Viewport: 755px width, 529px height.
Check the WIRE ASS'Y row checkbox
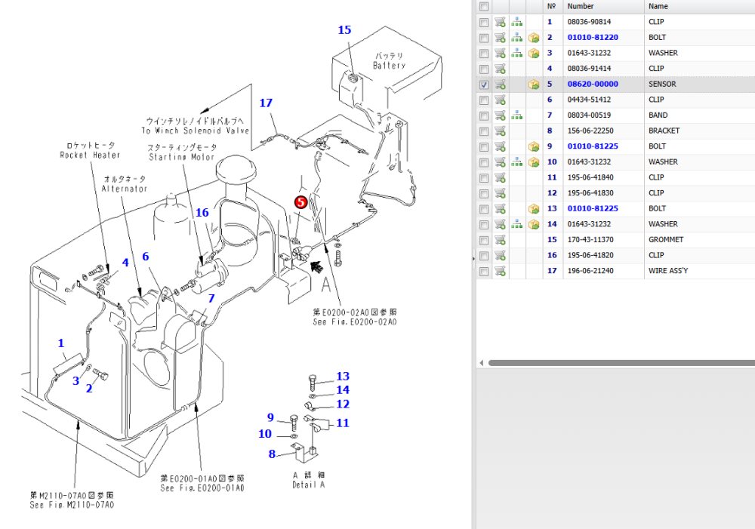(x=484, y=272)
